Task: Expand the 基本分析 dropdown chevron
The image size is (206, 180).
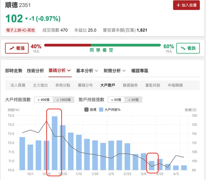Action: (x=96, y=71)
